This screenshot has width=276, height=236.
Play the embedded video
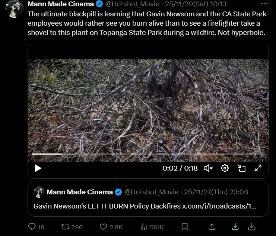tap(38, 168)
